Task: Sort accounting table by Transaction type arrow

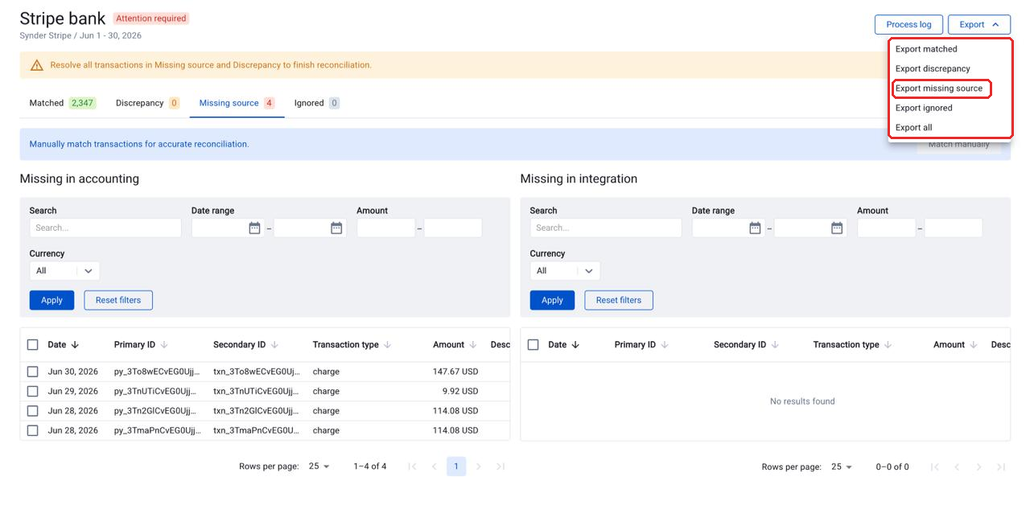Action: point(387,345)
